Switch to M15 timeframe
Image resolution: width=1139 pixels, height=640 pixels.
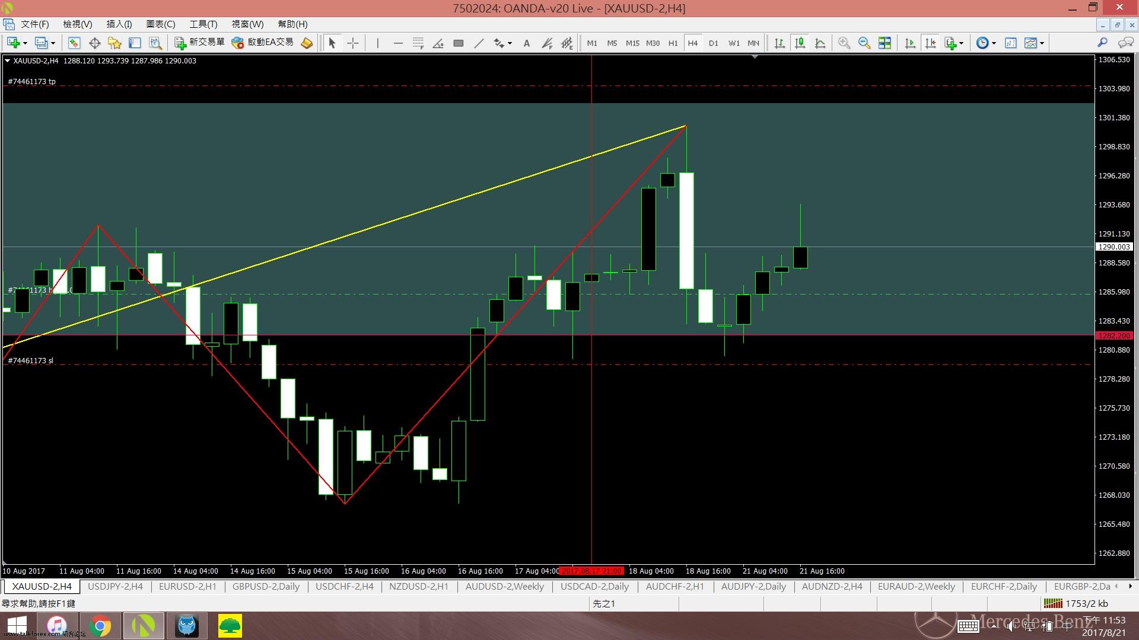(x=632, y=43)
